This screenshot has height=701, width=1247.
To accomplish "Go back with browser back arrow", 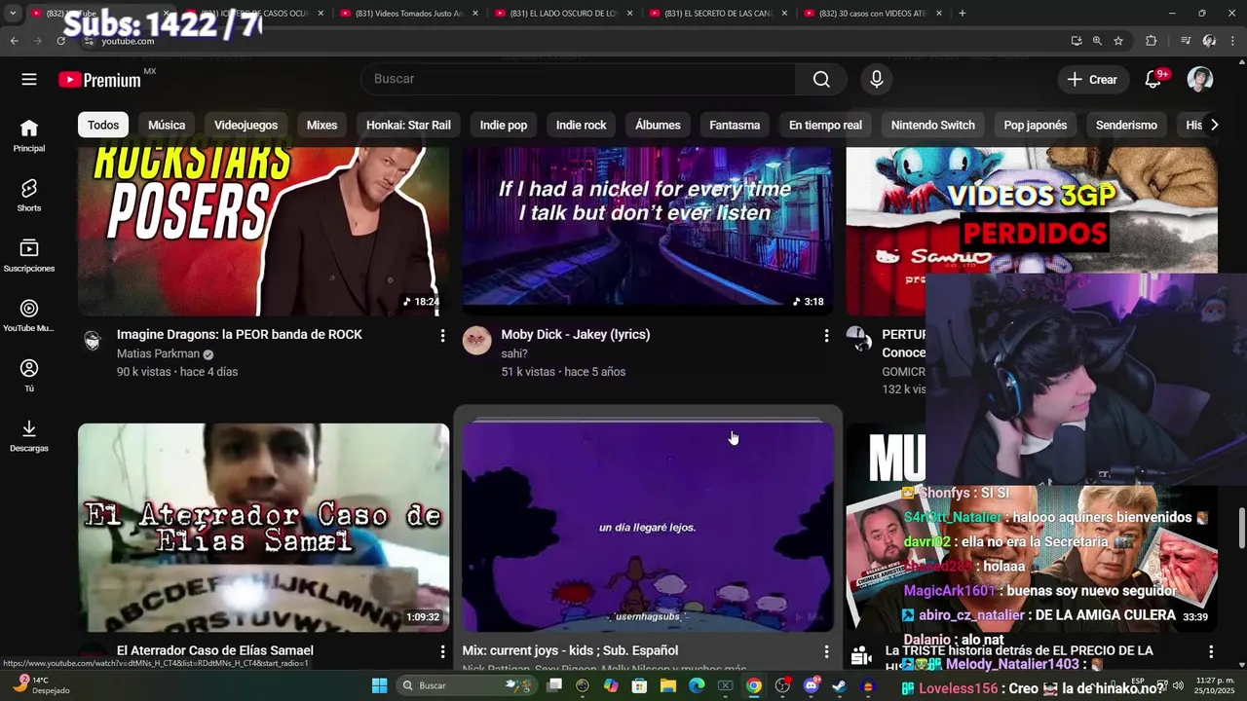I will click(x=14, y=41).
